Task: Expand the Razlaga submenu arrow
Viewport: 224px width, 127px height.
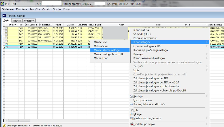Action: [207, 96]
